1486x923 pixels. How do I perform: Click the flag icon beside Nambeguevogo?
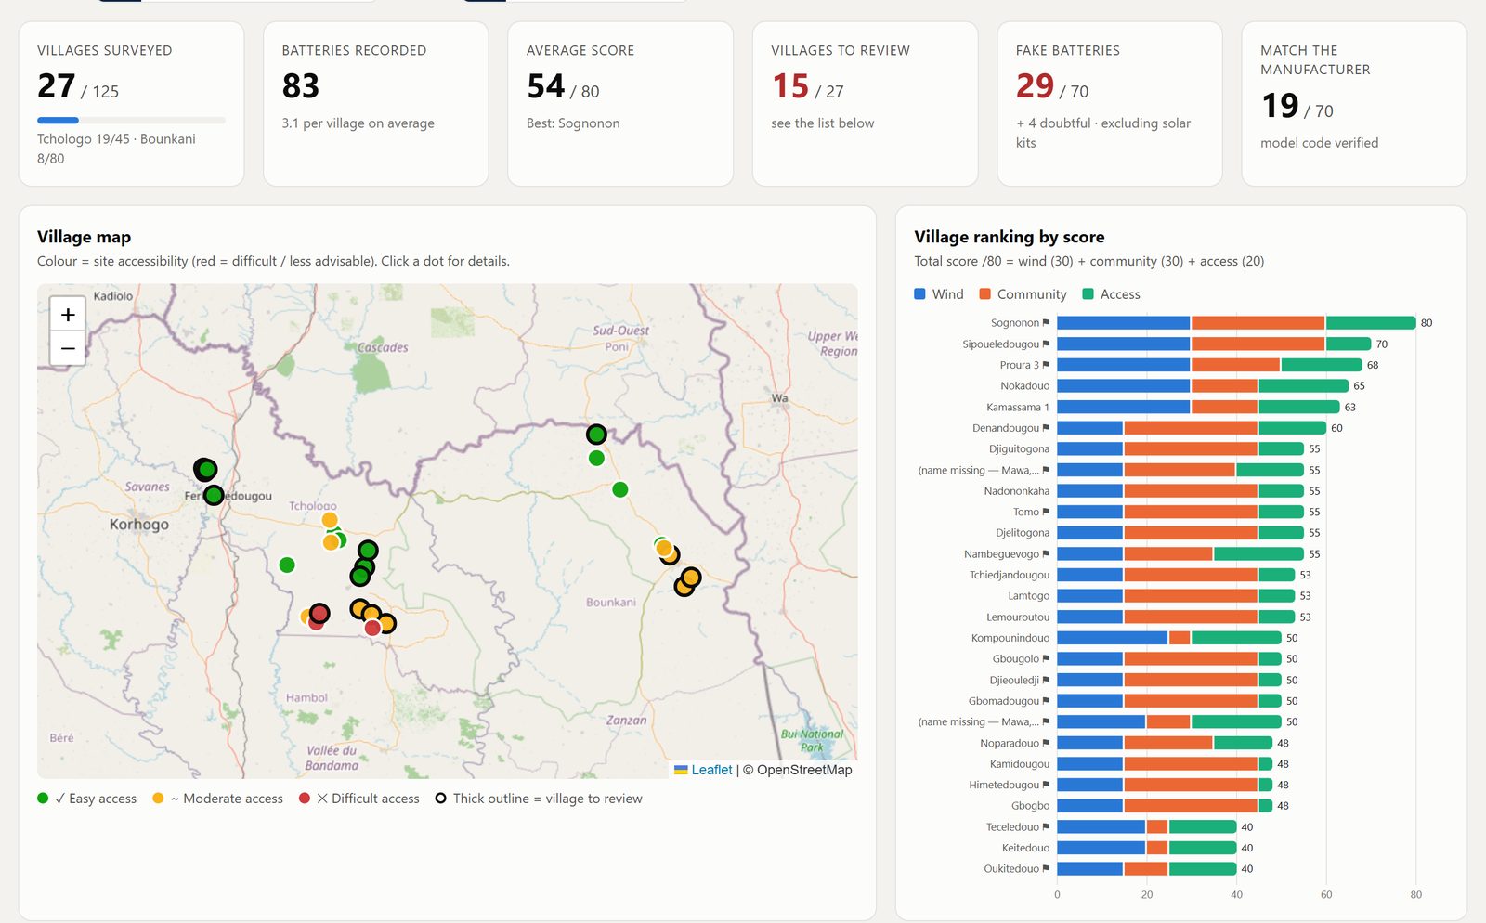[x=1046, y=554]
